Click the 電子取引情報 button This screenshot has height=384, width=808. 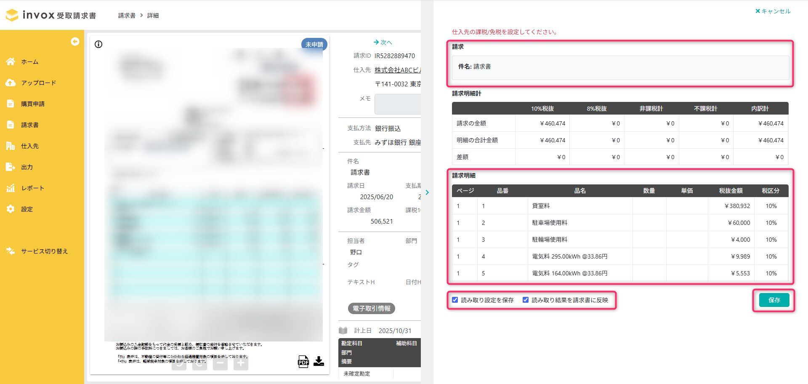tap(371, 309)
